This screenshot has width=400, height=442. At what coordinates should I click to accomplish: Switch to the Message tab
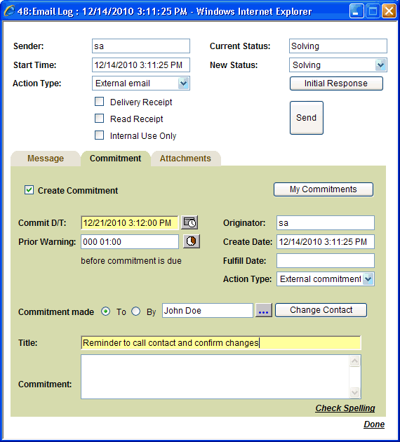(46, 159)
